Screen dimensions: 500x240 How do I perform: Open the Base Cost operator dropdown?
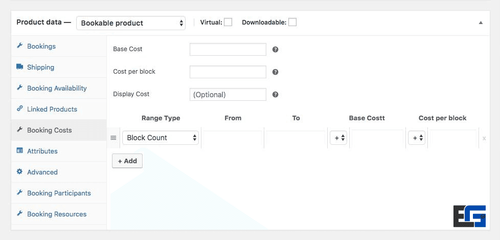339,138
